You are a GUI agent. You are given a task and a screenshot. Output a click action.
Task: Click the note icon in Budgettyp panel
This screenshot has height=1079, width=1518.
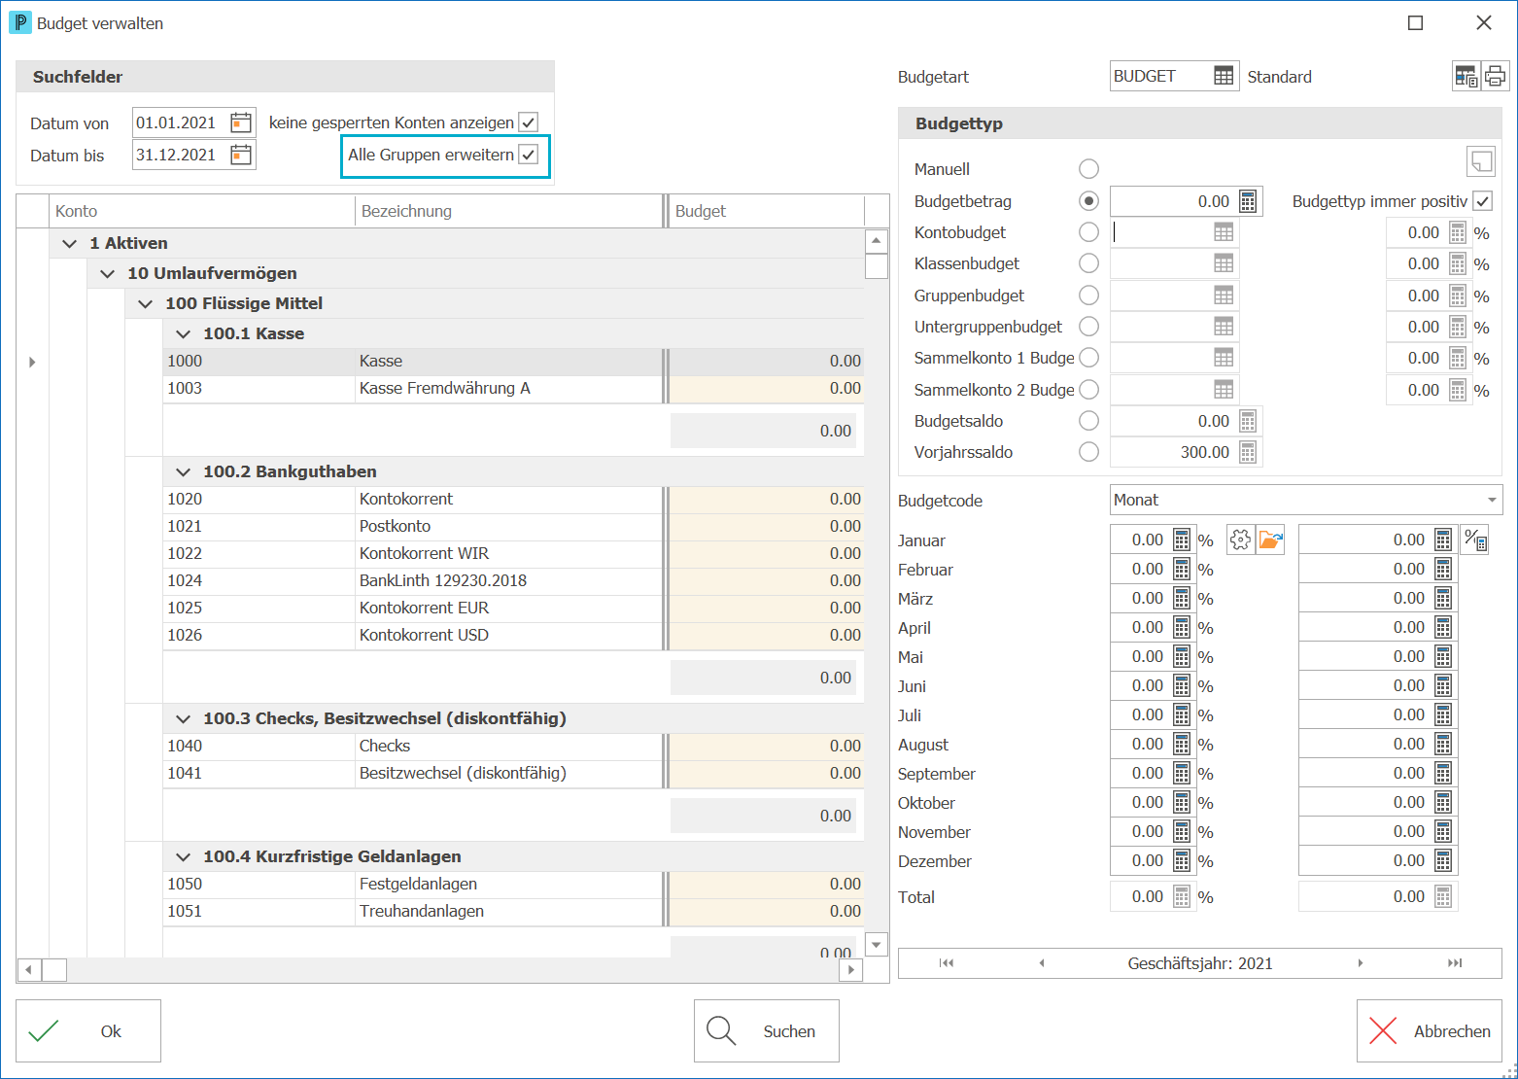pos(1481,161)
